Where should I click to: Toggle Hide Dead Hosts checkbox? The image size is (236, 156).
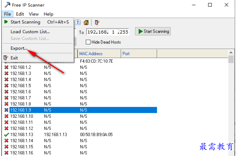point(88,42)
